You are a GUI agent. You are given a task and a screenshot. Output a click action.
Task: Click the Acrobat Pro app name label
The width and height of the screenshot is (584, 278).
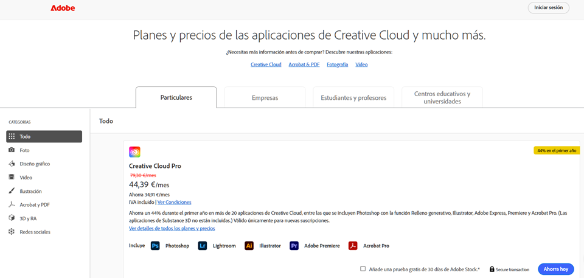coord(376,246)
